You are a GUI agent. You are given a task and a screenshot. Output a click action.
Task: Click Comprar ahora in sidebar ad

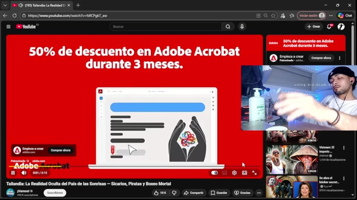(321, 58)
